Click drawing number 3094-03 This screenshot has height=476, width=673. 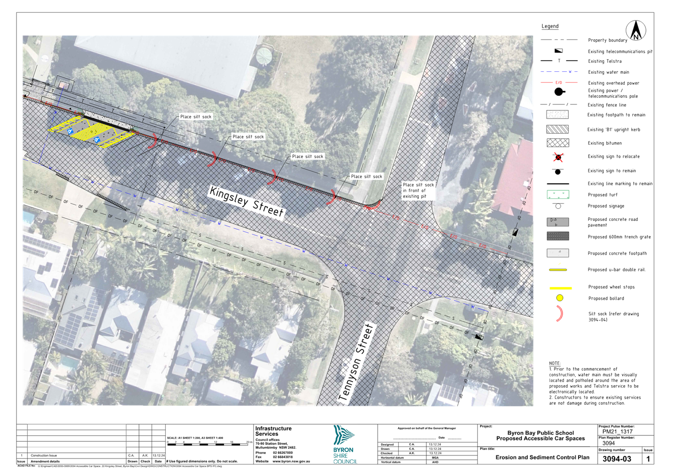point(617,459)
